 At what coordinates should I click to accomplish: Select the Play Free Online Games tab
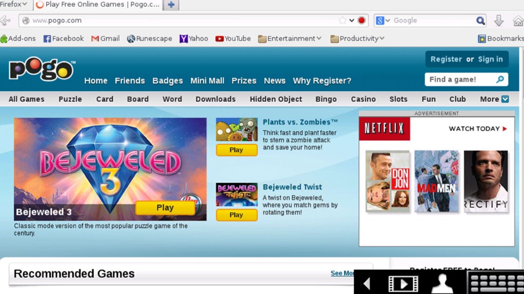coord(98,5)
